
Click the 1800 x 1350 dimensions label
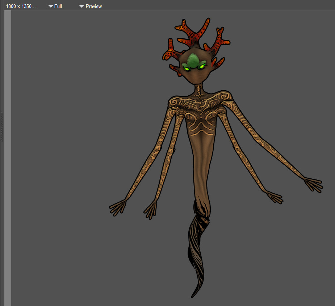[x=21, y=6]
